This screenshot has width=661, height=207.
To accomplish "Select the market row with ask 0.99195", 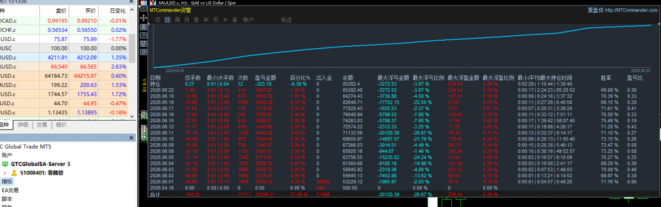I will tap(64, 20).
